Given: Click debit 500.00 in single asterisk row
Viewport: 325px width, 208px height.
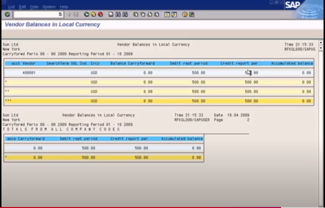Looking at the screenshot, I should pos(198,82).
